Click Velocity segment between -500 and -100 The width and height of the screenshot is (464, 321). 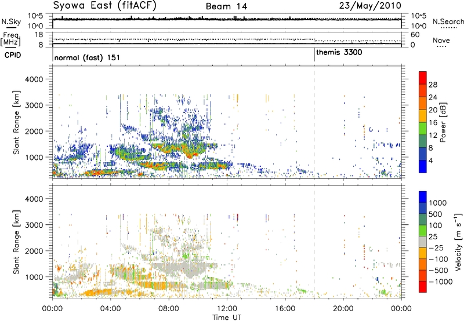pos(423,264)
